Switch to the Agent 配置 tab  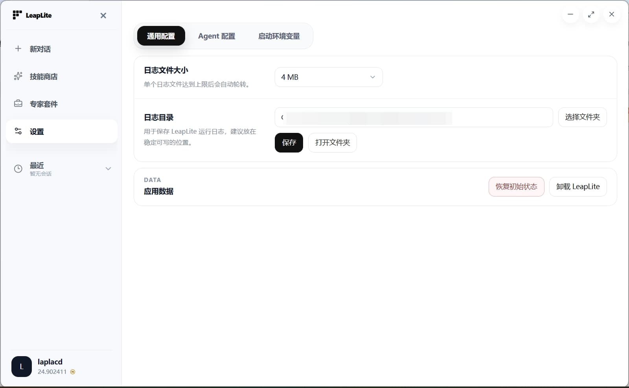(217, 36)
